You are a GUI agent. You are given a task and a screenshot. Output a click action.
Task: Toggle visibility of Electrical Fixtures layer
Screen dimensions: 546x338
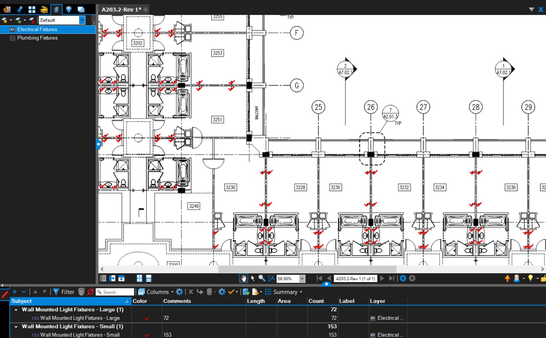click(x=12, y=29)
